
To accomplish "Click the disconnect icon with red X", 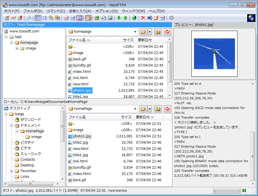I will [x=20, y=18].
